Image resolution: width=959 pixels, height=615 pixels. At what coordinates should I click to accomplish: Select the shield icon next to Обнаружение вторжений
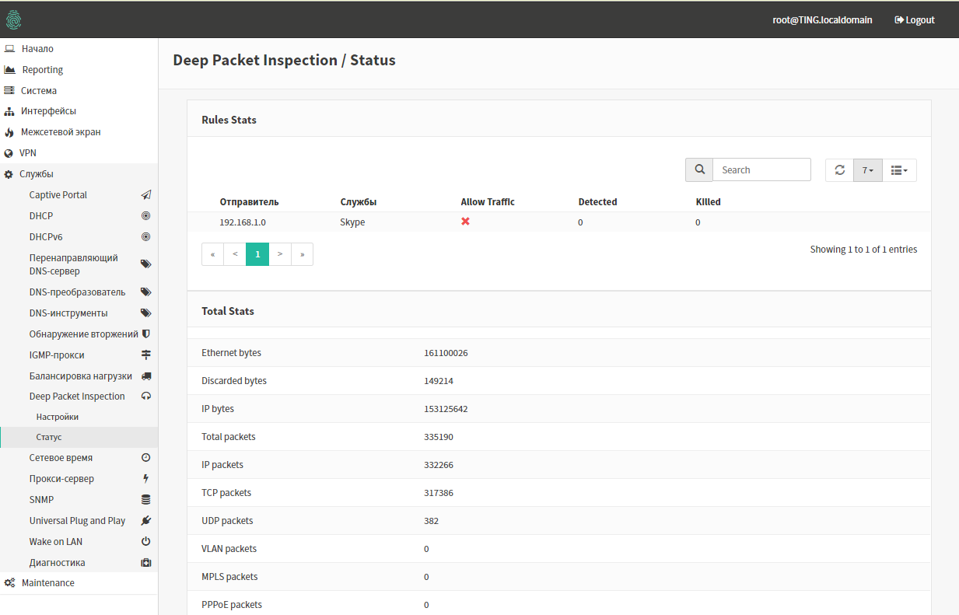pyautogui.click(x=145, y=333)
